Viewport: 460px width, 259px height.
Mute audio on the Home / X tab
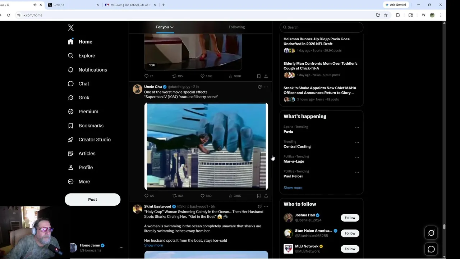click(35, 5)
